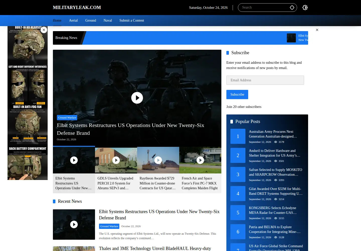The width and height of the screenshot is (361, 251).
Task: Open Submit a Content page
Action: (x=132, y=21)
